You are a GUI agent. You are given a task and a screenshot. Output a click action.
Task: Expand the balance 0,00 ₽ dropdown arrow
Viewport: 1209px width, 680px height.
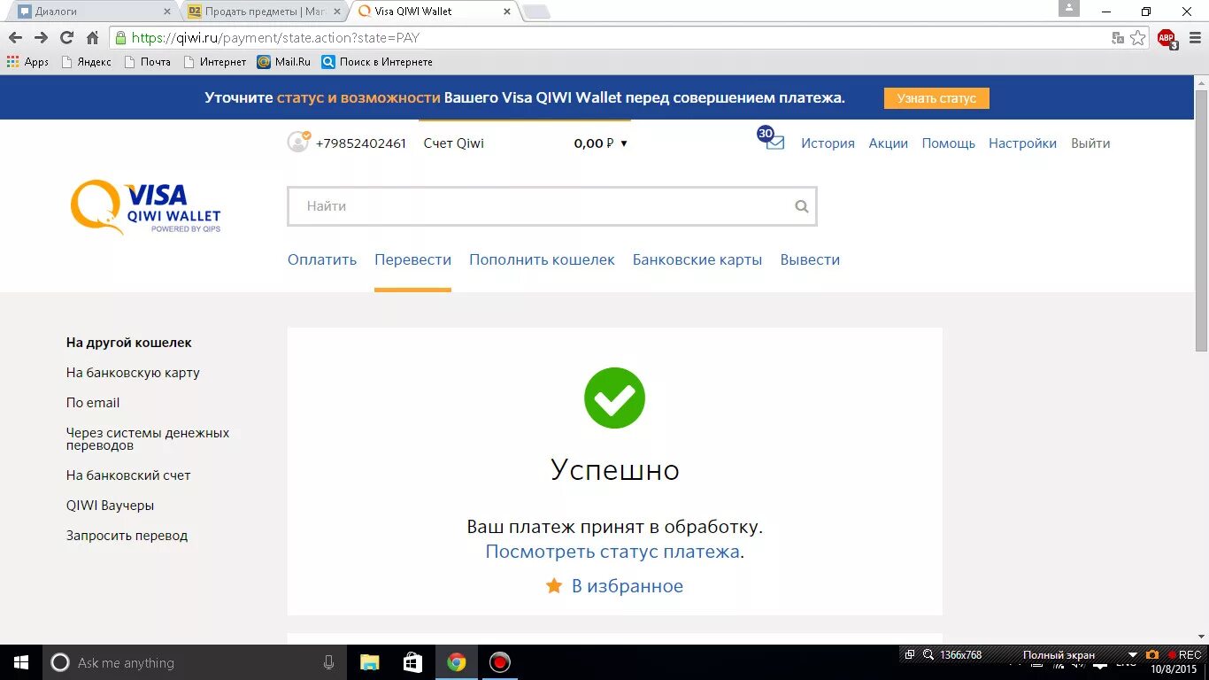(624, 143)
